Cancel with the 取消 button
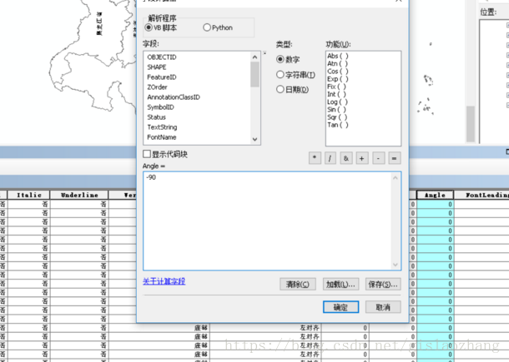Screen dimensions: 509x362 pos(383,307)
